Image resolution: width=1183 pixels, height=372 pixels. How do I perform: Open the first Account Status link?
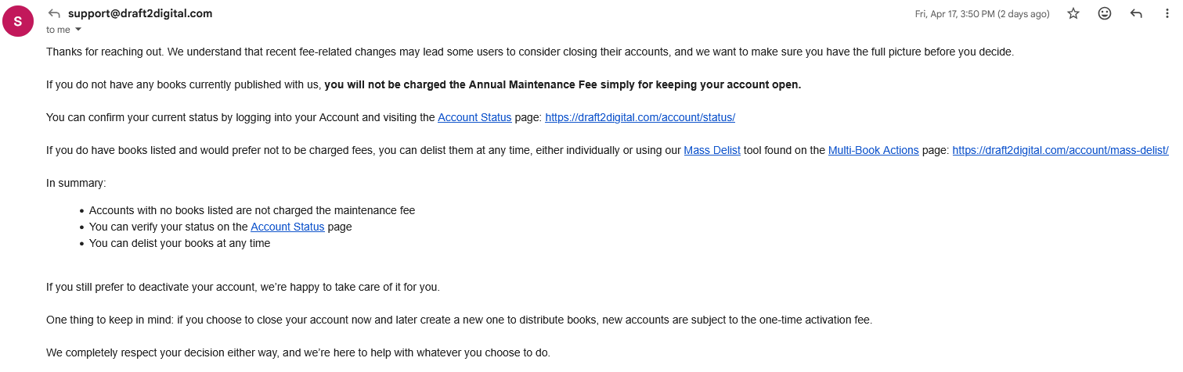click(474, 117)
